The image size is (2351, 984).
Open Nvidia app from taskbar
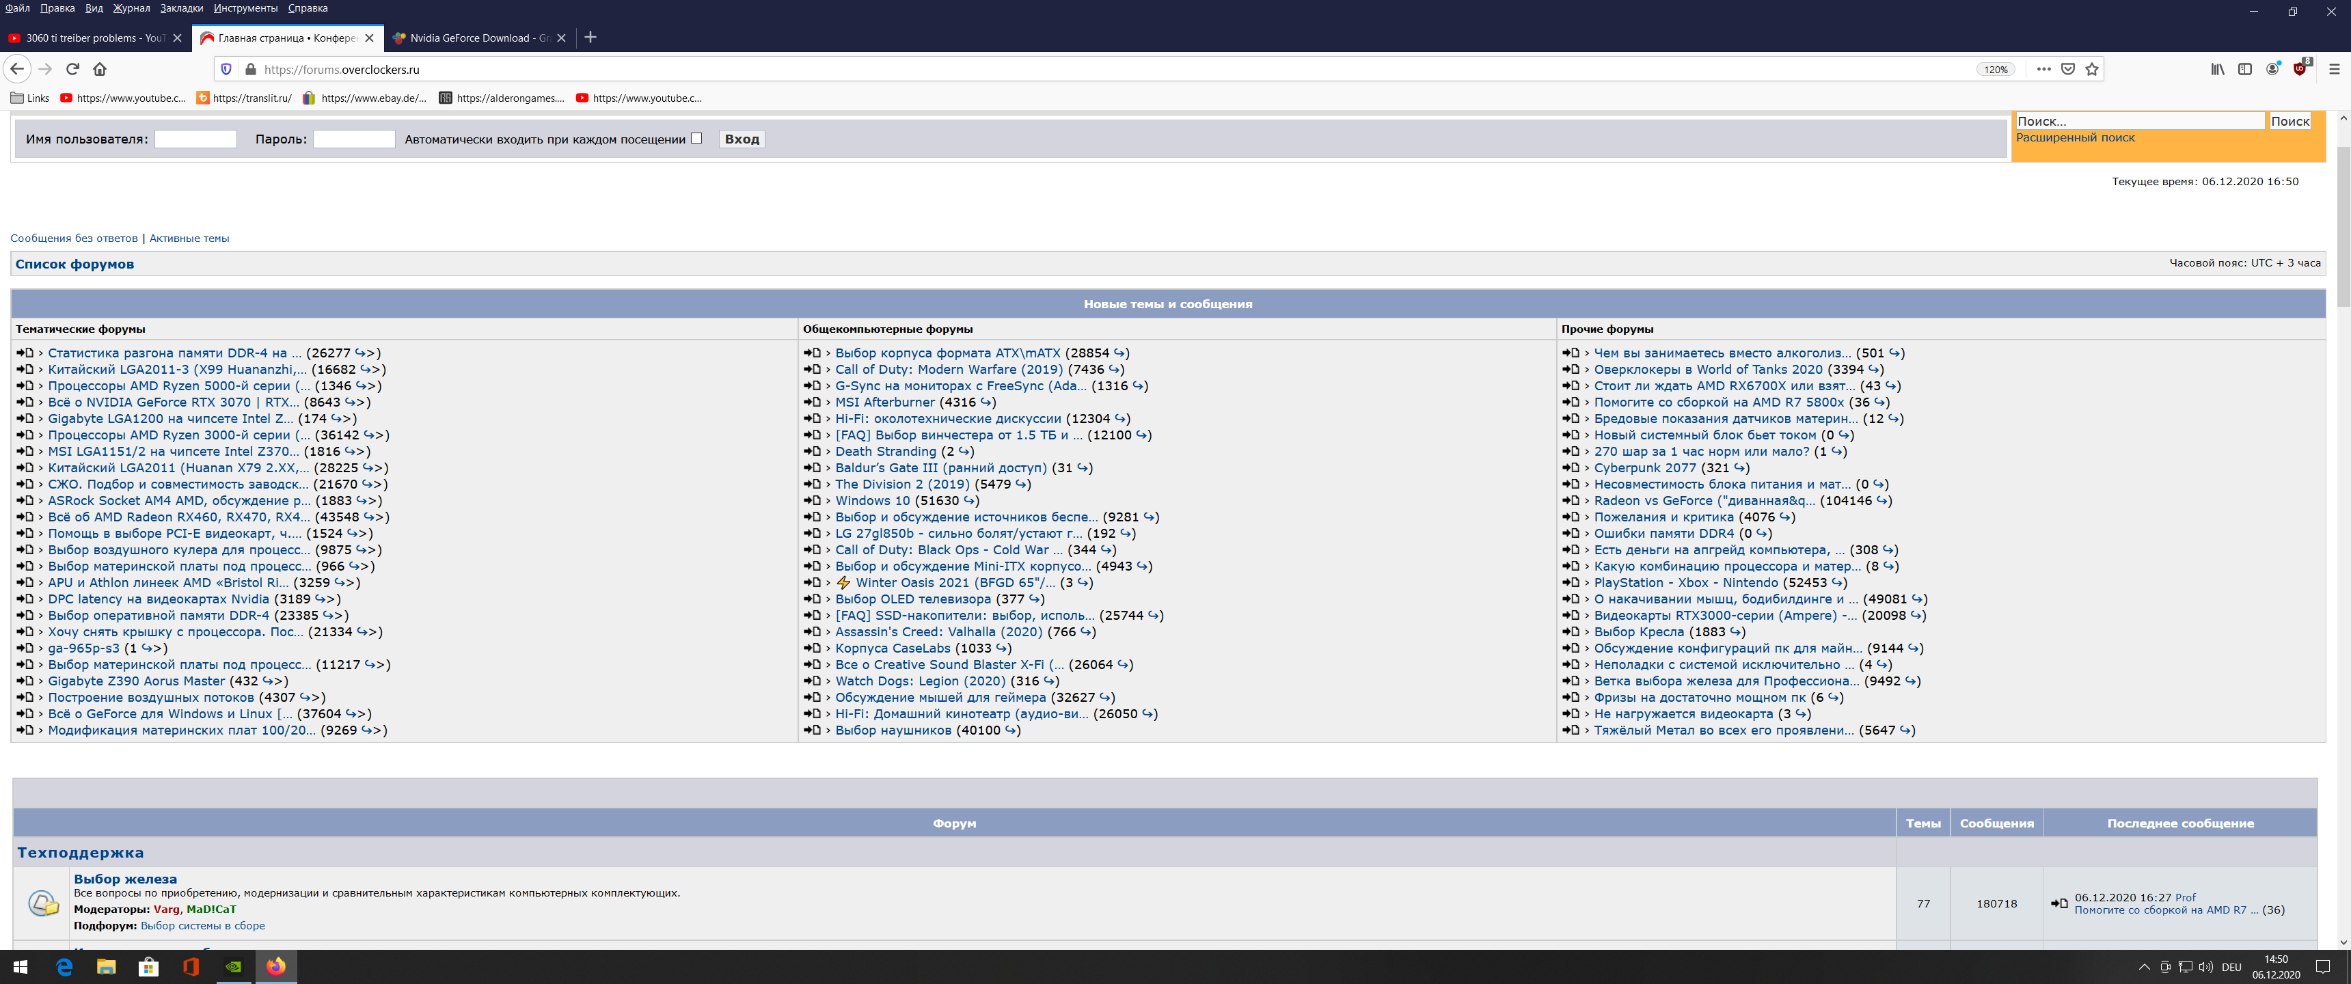click(234, 967)
